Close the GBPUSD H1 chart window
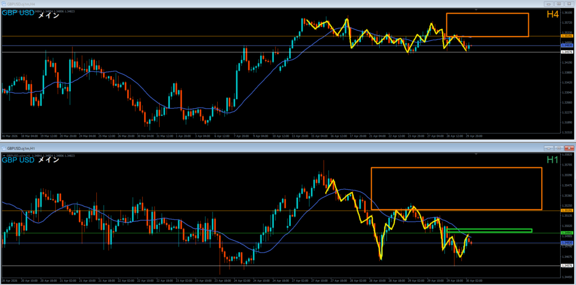 pyautogui.click(x=569, y=148)
